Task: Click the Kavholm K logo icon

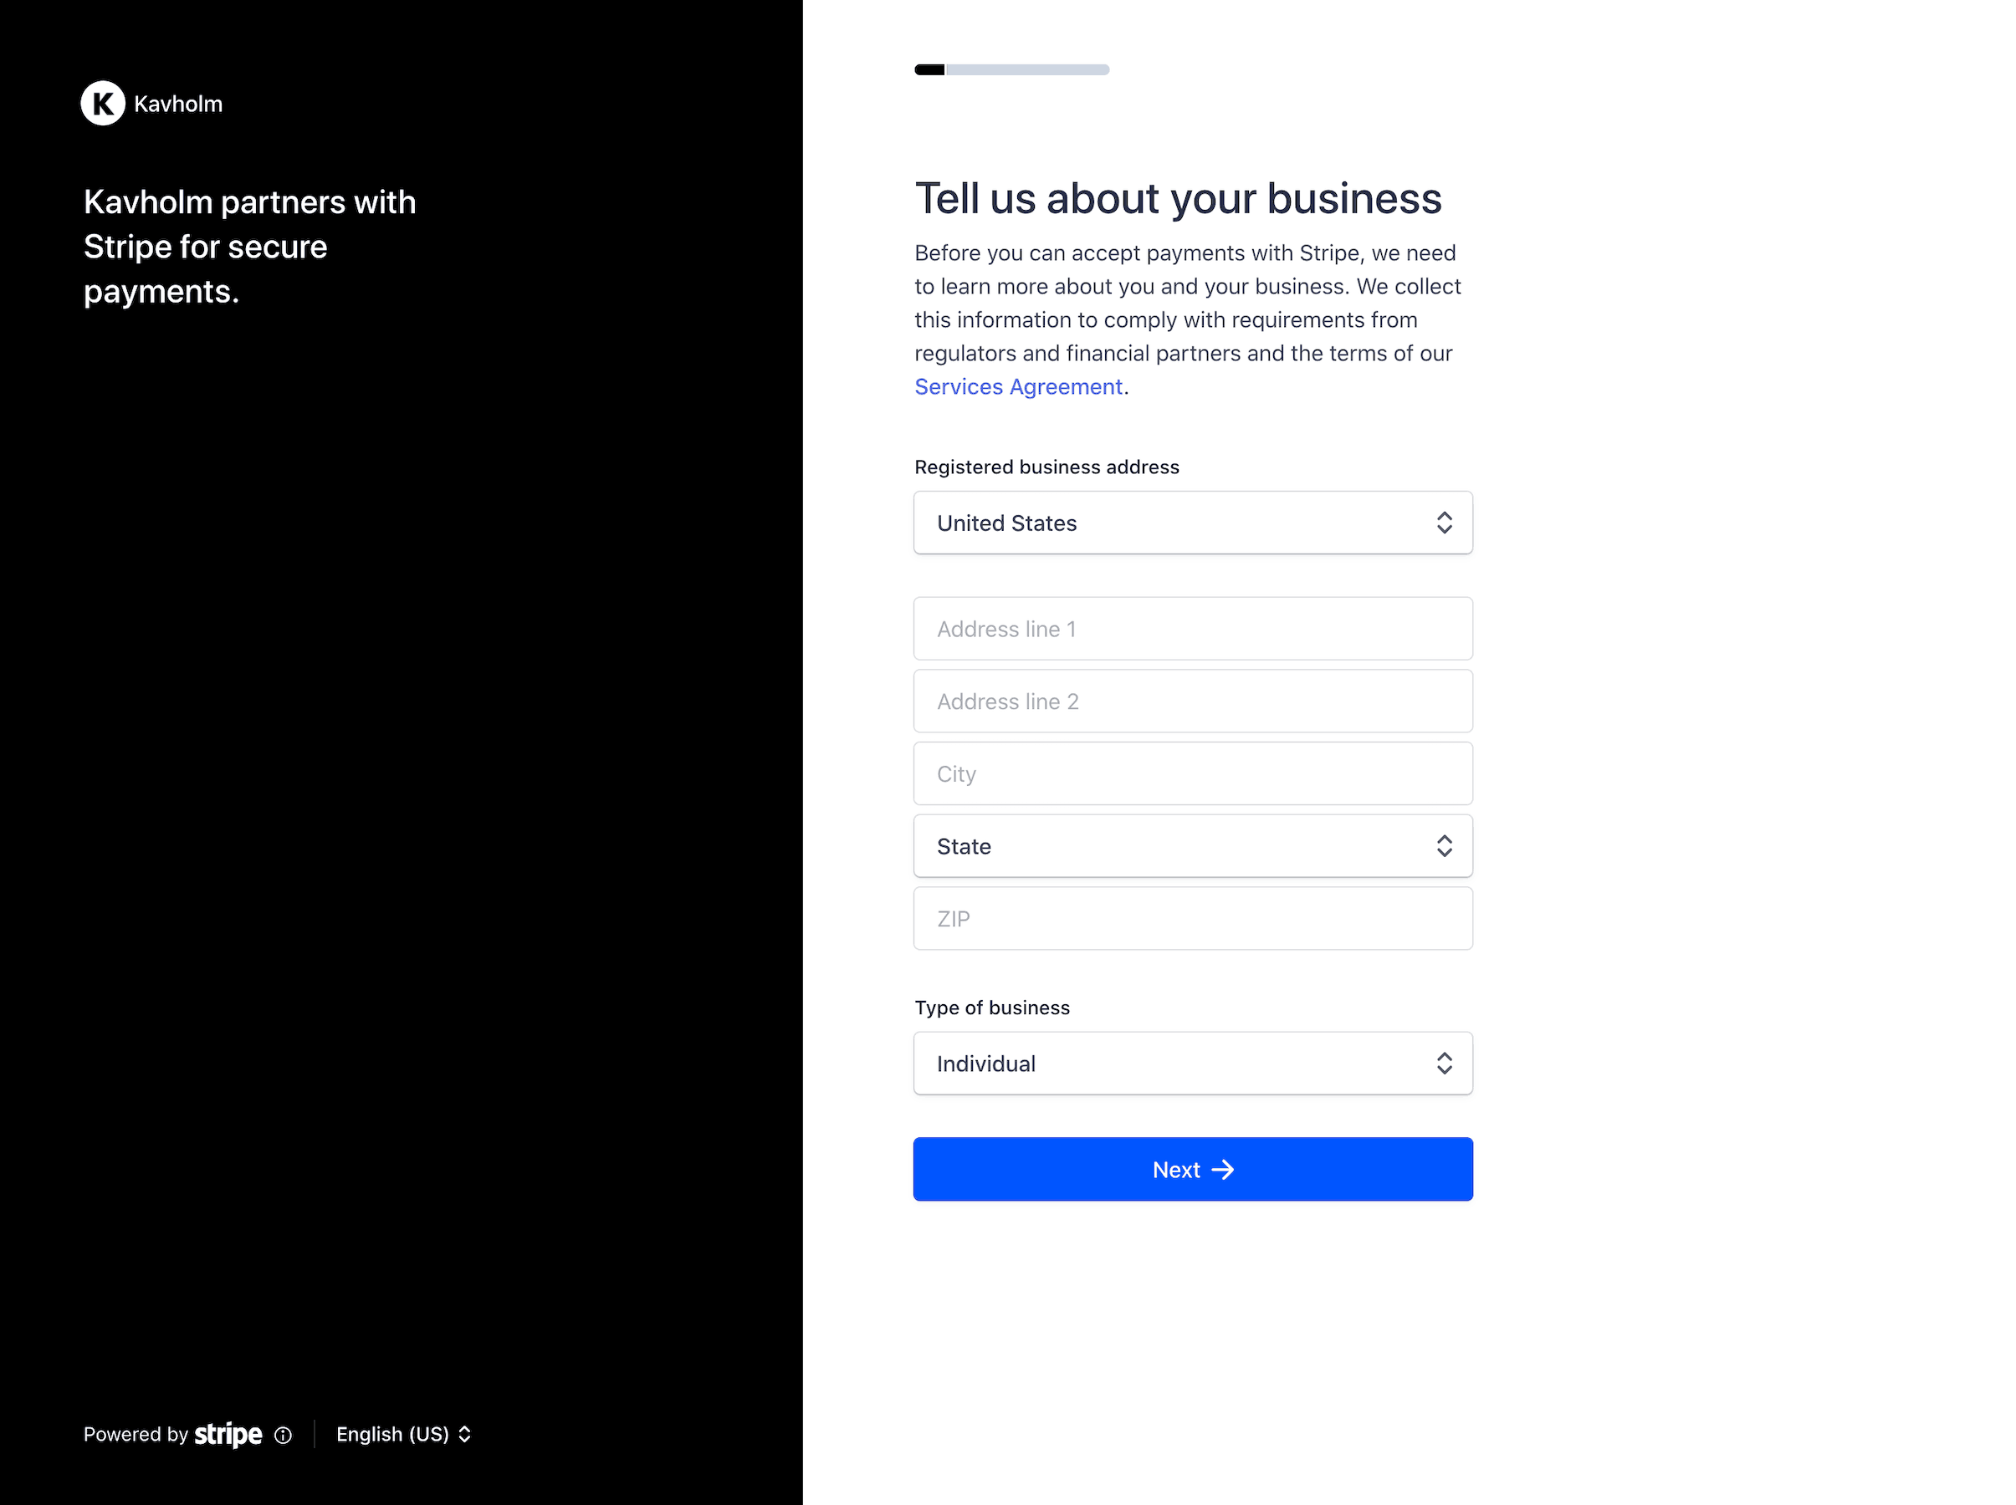Action: coord(103,103)
